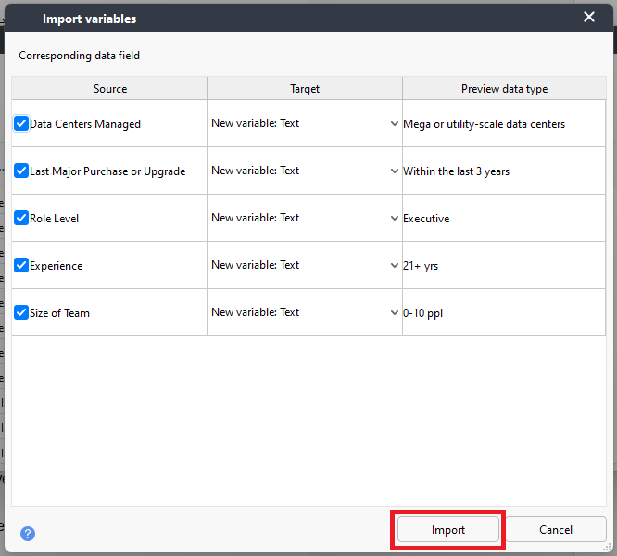The height and width of the screenshot is (556, 617).
Task: Click the 'Corresponding data field' label
Action: (x=79, y=56)
